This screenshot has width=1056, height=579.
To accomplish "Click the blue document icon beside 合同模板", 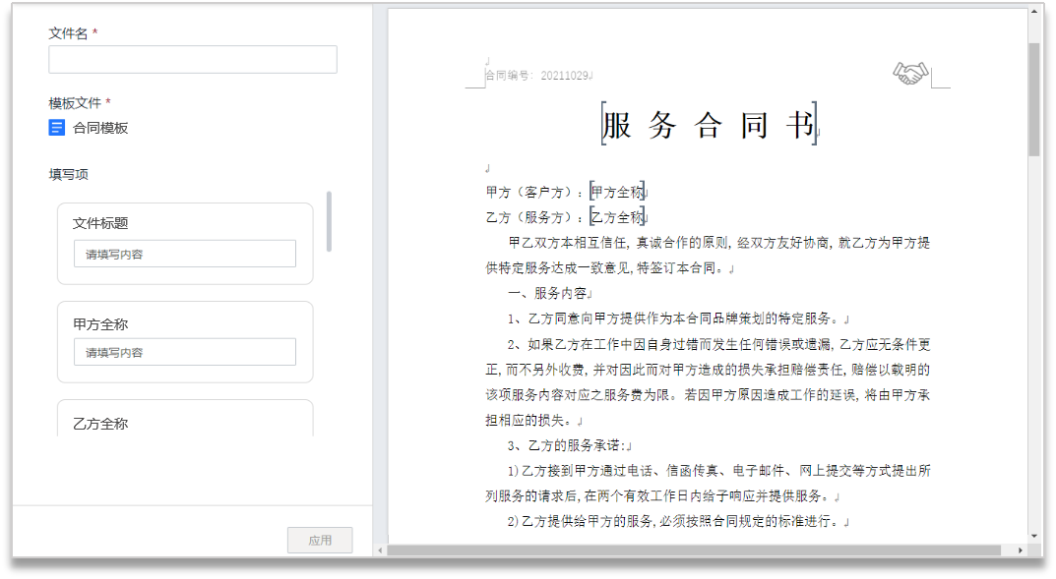I will click(x=56, y=128).
